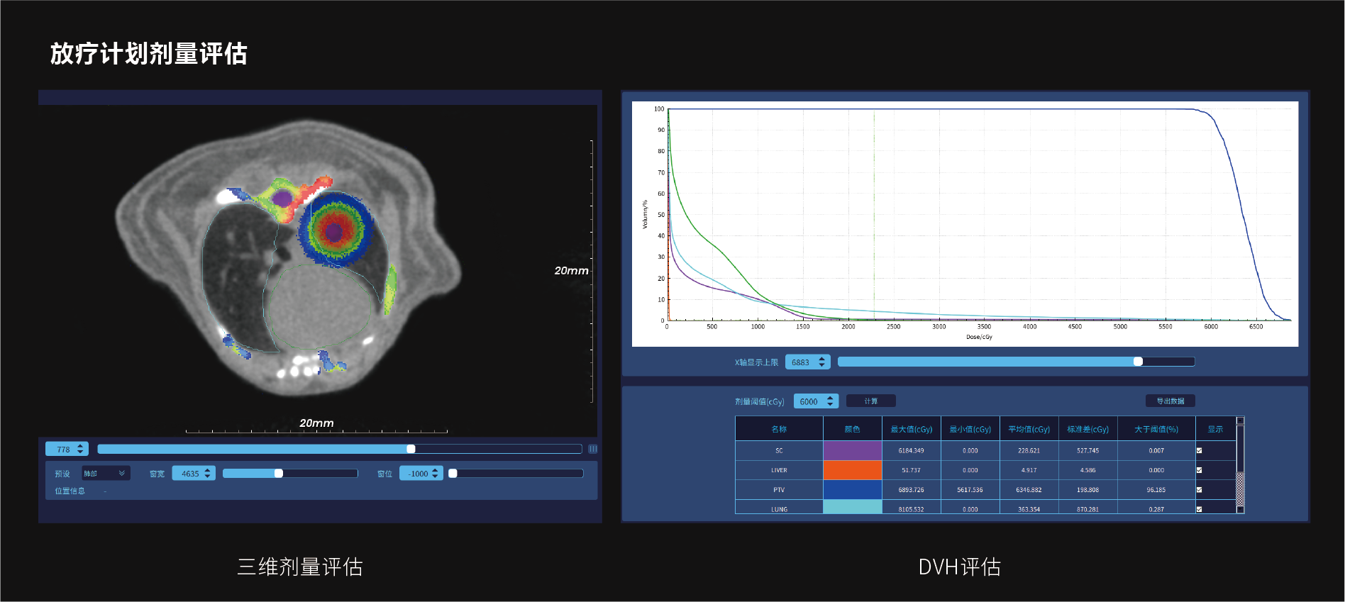Image resolution: width=1345 pixels, height=602 pixels.
Task: Click the orange LIVER color swatch
Action: [x=853, y=470]
